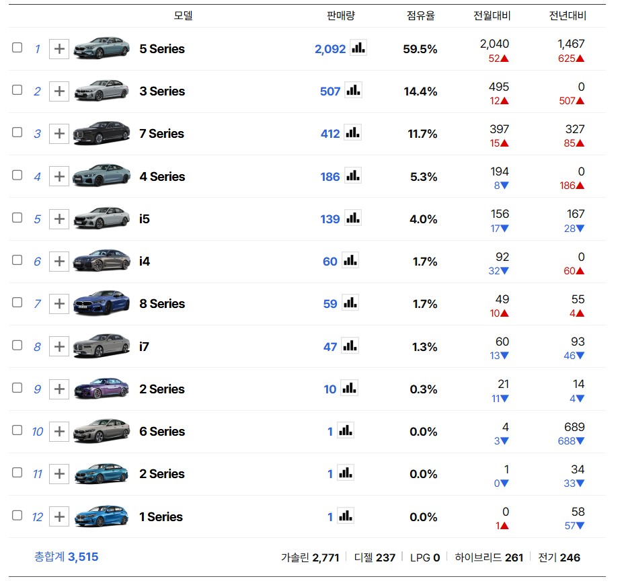
Task: Open sales chart icon for 6 Series
Action: [346, 431]
